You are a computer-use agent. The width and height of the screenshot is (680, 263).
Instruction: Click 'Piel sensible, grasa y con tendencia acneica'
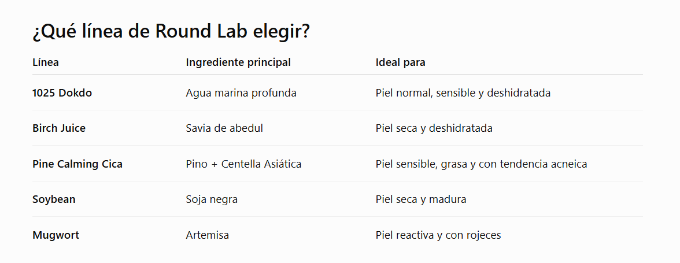pyautogui.click(x=481, y=164)
